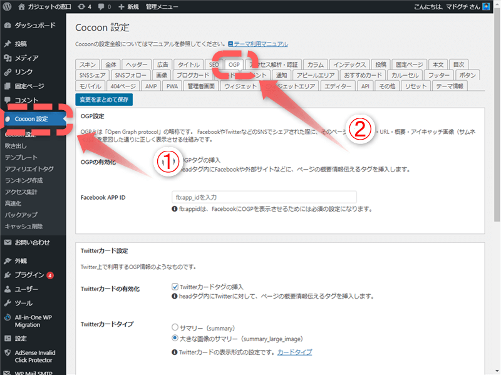Switch to the ヘッダー tab
The image size is (501, 375).
137,64
